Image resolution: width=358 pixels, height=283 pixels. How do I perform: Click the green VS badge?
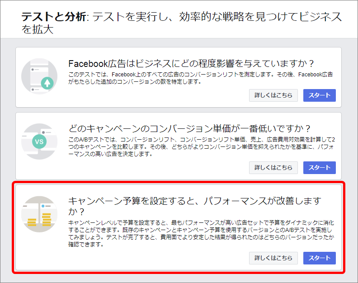[39, 141]
